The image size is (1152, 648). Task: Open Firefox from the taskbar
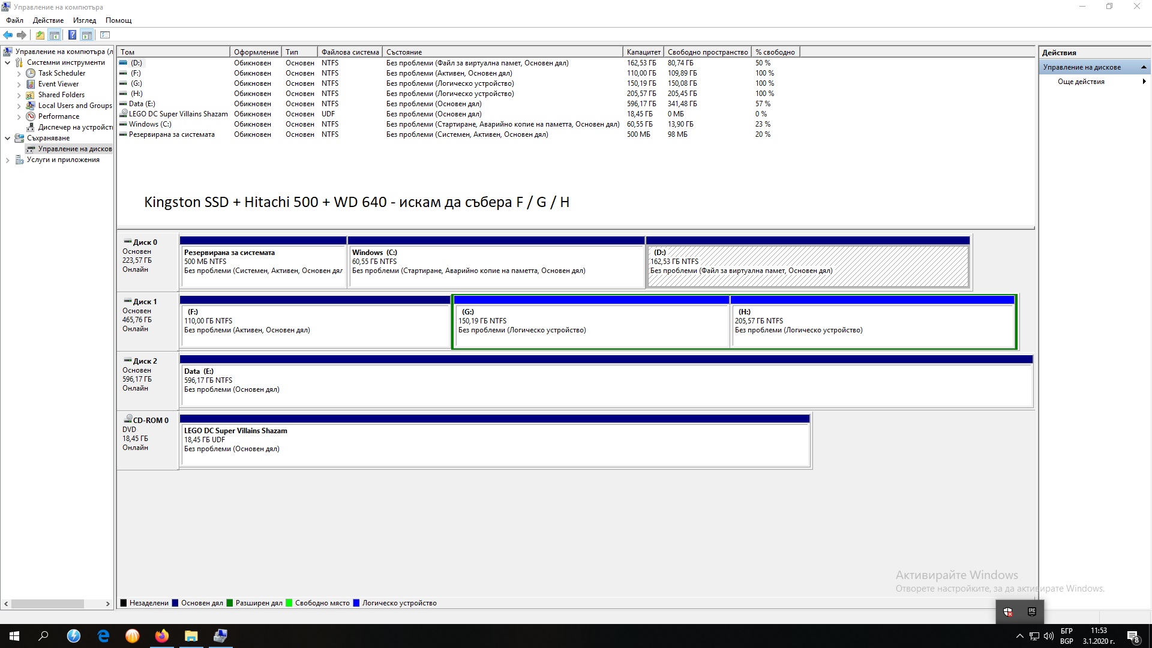click(x=162, y=636)
